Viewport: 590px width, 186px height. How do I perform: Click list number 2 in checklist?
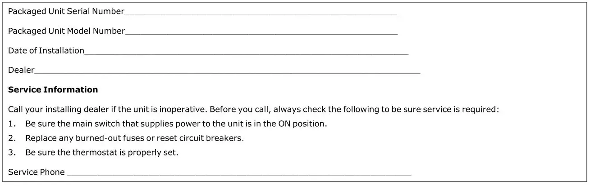pyautogui.click(x=11, y=138)
